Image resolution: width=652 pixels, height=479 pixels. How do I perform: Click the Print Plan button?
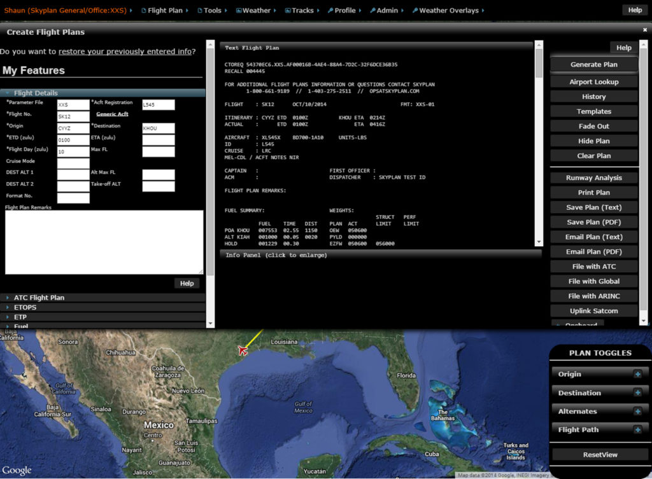click(x=594, y=193)
